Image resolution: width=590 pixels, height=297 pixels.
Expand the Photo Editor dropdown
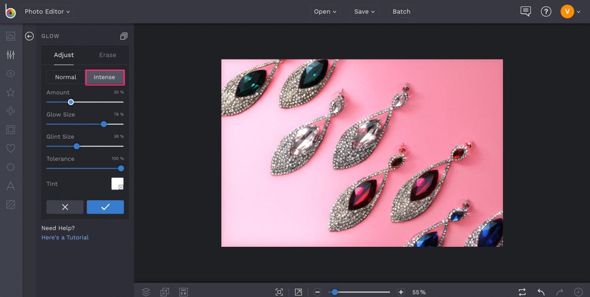coord(47,12)
